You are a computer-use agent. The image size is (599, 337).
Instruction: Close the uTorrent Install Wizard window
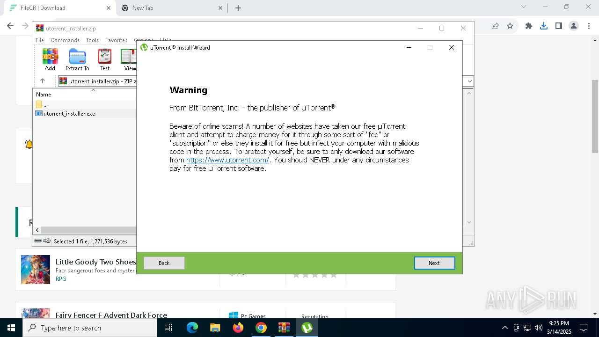[452, 47]
